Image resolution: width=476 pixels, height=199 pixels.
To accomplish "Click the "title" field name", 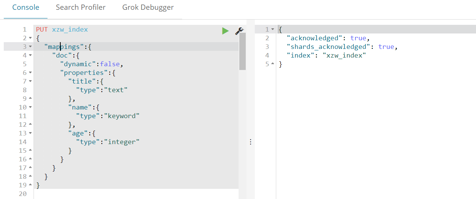I will pyautogui.click(x=82, y=81).
